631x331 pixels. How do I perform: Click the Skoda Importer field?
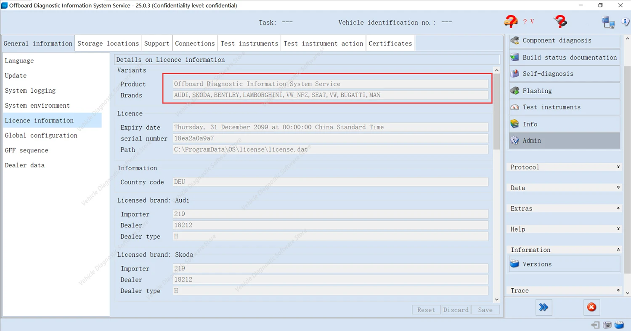[331, 268]
